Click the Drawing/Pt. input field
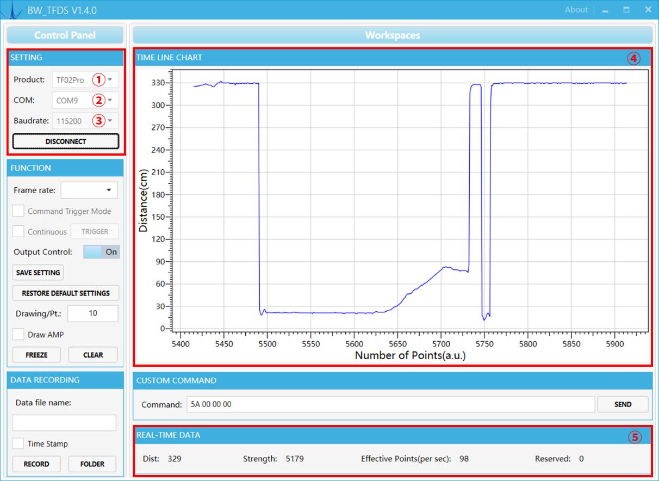The image size is (659, 481). click(x=93, y=313)
